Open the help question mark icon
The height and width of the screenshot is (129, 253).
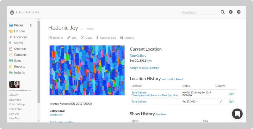pyautogui.click(x=239, y=12)
